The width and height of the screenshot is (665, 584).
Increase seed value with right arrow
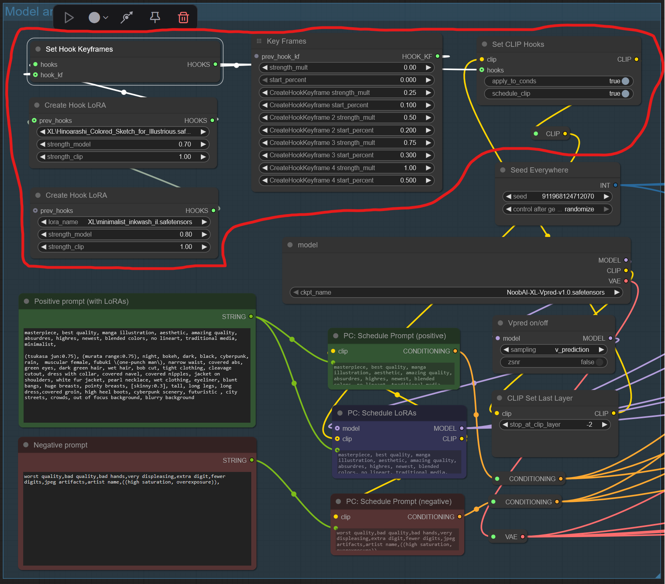(x=607, y=197)
